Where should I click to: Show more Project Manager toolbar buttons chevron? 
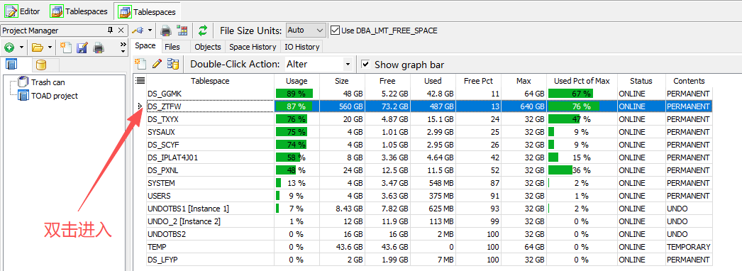coord(123,48)
